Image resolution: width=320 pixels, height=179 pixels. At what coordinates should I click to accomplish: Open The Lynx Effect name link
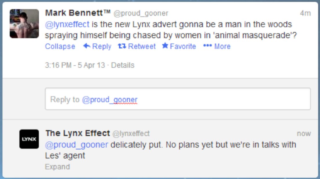pos(78,133)
